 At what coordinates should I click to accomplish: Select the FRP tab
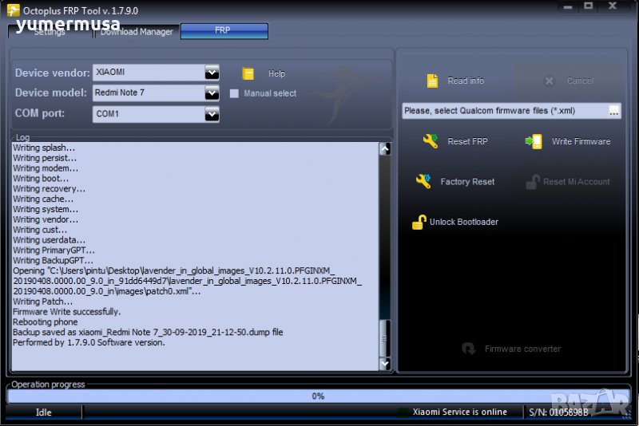click(x=224, y=30)
